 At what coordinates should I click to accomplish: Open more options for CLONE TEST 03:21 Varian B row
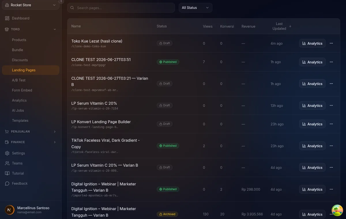(331, 84)
